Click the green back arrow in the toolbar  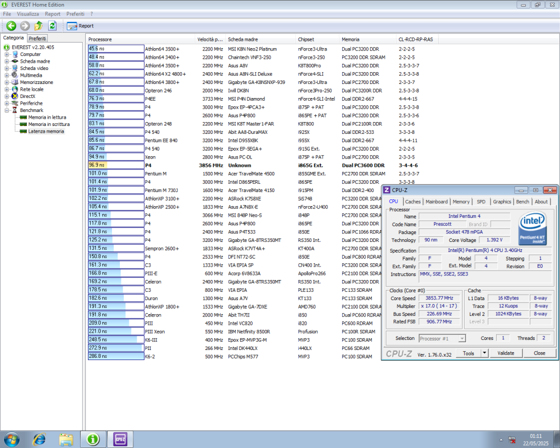pyautogui.click(x=12, y=26)
